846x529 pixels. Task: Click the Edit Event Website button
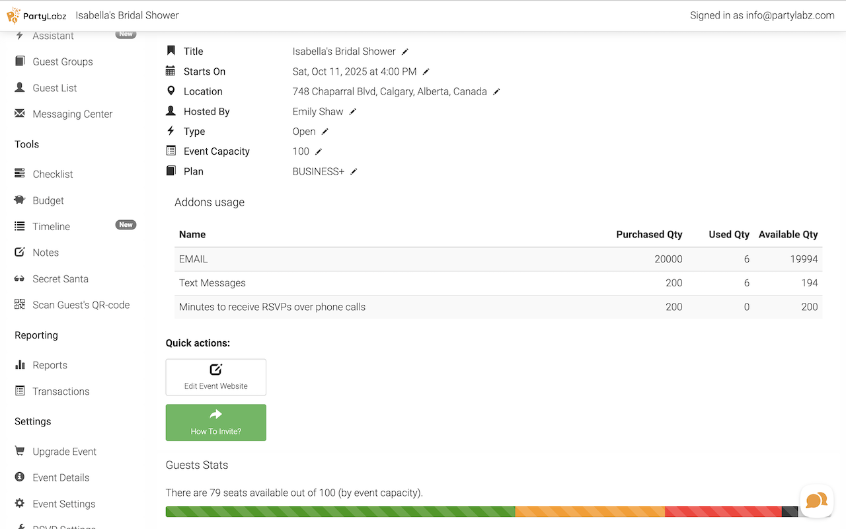tap(216, 377)
